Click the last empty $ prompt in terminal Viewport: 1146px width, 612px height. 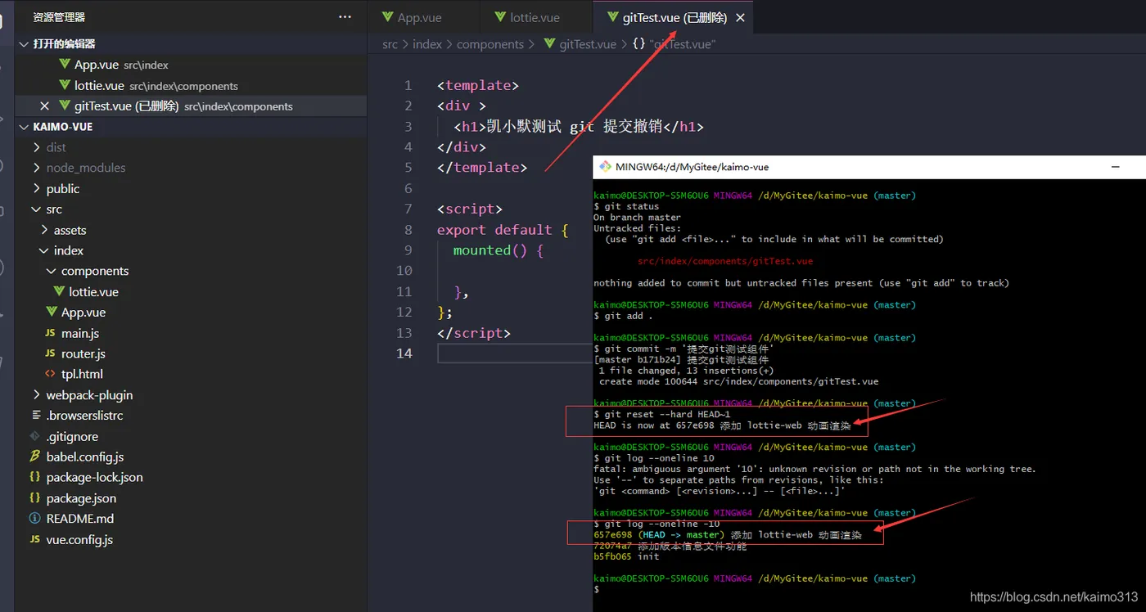coord(597,589)
